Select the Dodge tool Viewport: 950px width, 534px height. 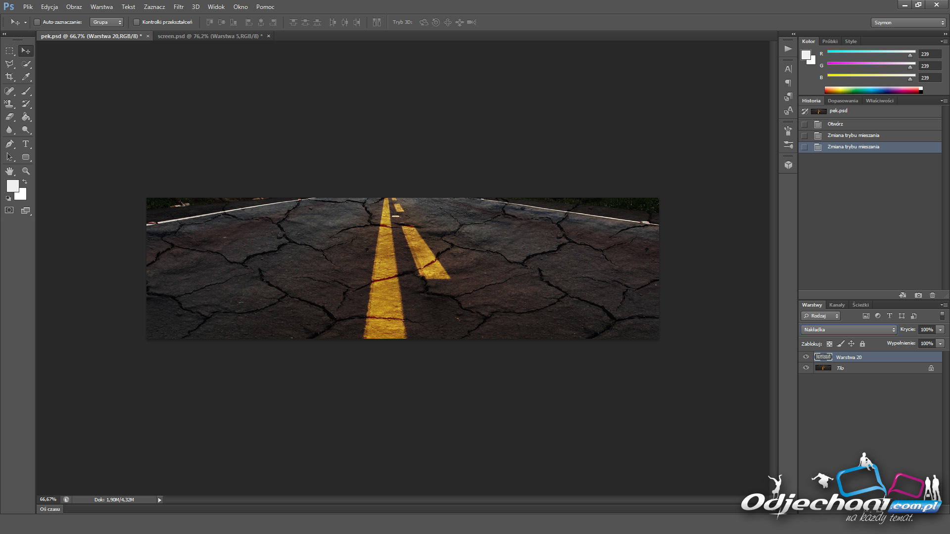[26, 130]
